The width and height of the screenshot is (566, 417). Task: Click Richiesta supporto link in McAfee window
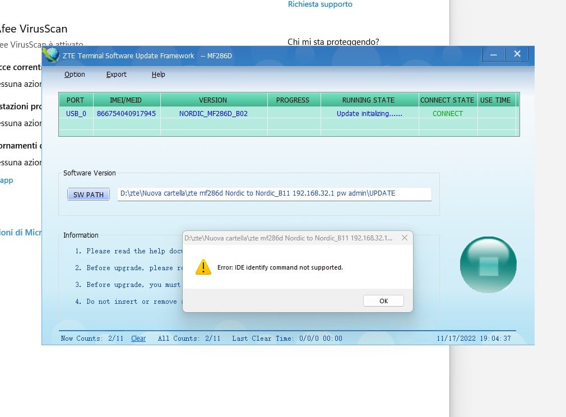coord(320,4)
